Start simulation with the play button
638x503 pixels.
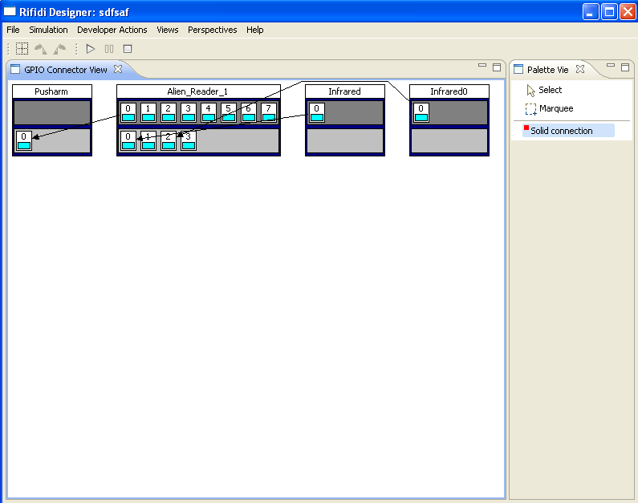tap(91, 49)
